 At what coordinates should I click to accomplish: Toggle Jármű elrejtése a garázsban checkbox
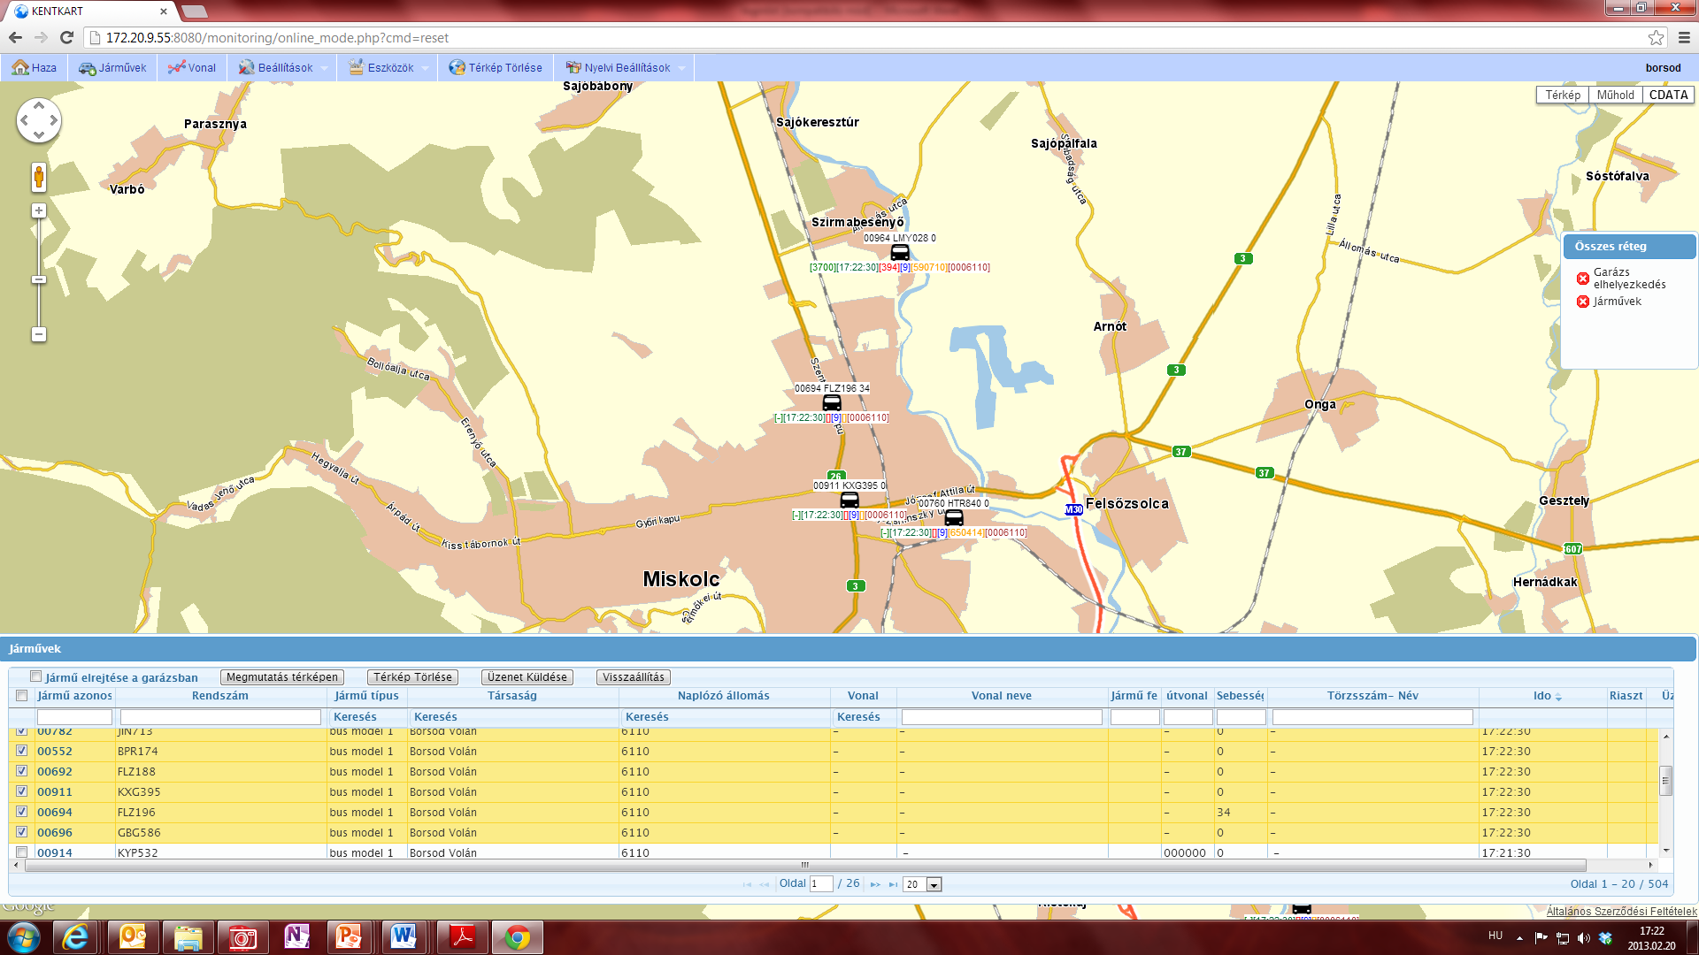click(x=36, y=676)
